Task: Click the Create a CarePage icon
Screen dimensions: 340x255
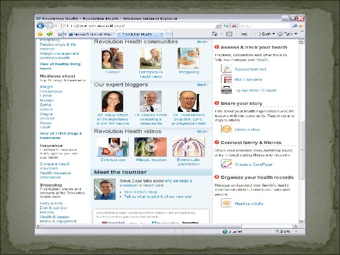Action: coord(226,164)
